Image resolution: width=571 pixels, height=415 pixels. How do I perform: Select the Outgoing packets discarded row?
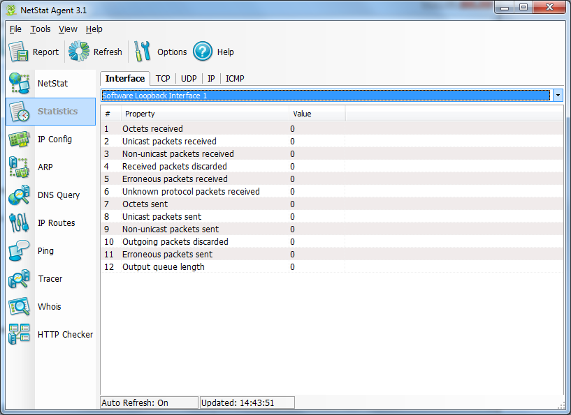click(332, 241)
